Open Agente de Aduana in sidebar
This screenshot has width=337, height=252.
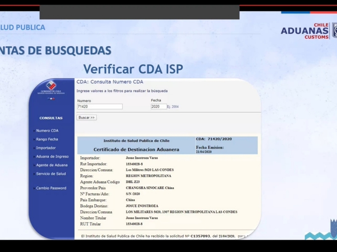coord(51,165)
